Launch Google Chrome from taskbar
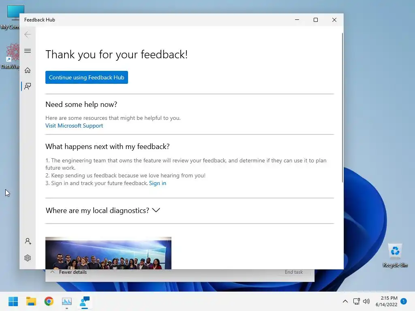This screenshot has width=415, height=311. tap(49, 301)
